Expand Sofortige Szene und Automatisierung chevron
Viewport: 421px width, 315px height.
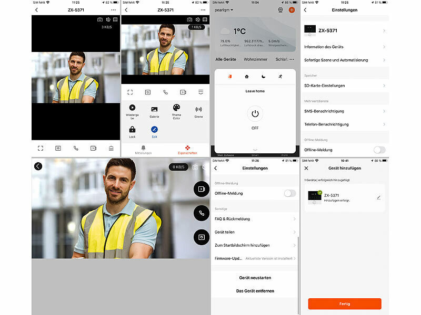(384, 60)
